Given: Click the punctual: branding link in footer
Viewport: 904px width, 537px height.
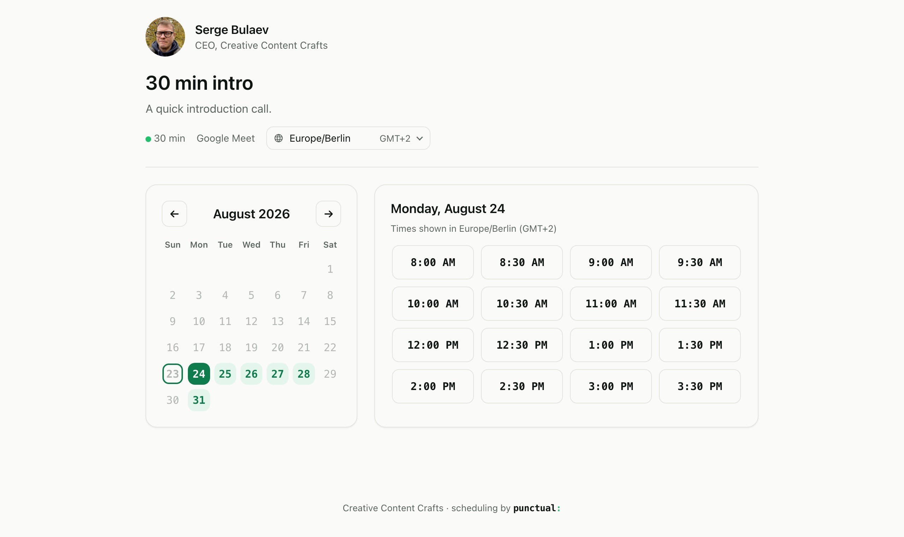Looking at the screenshot, I should [x=537, y=508].
